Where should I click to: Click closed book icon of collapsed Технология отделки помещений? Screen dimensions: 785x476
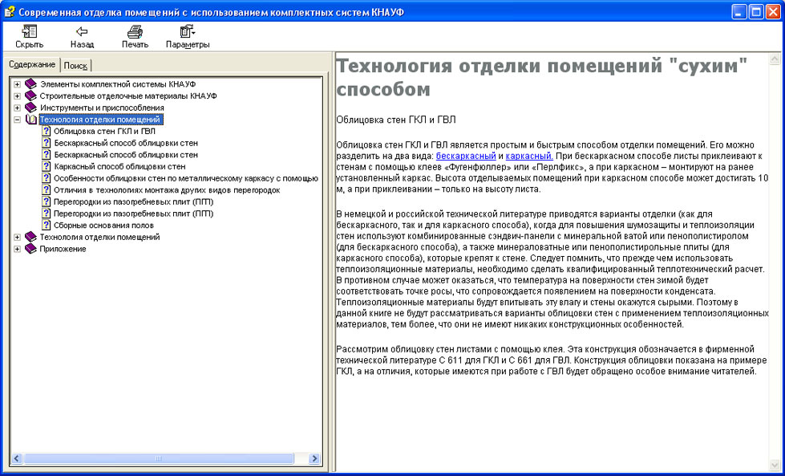click(x=31, y=237)
